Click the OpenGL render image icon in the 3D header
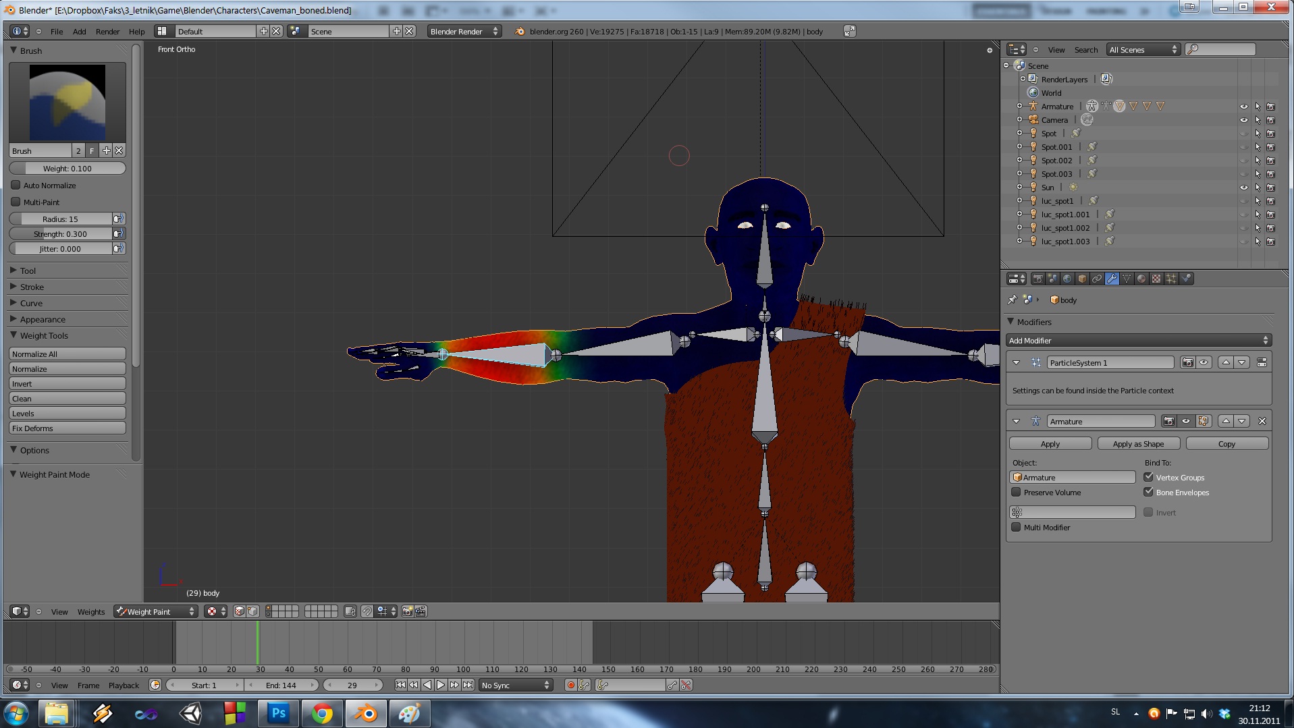The height and width of the screenshot is (728, 1294). pos(407,611)
